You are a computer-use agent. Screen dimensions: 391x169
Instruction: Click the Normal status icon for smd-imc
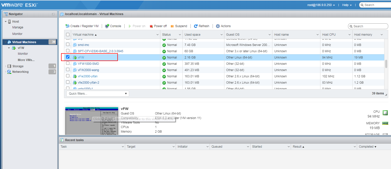tap(164, 45)
